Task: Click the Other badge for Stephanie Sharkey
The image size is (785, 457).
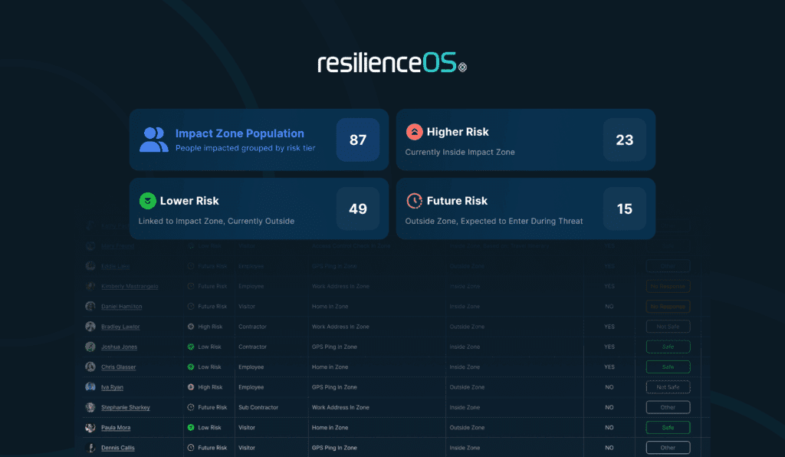Action: tap(668, 407)
